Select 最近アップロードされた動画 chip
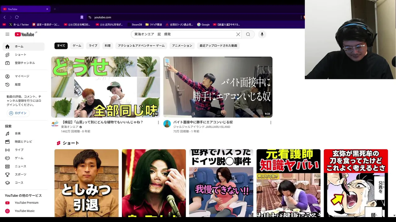The image size is (396, 222). 218,46
